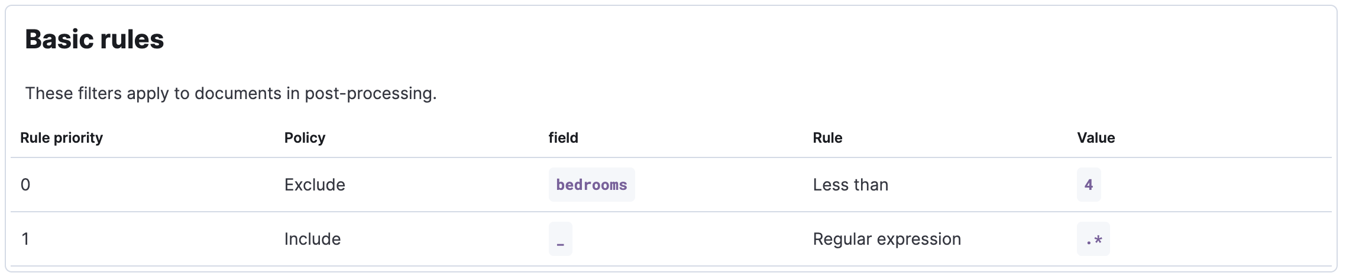Click the underscore field badge
This screenshot has height=276, width=1346.
(x=560, y=239)
